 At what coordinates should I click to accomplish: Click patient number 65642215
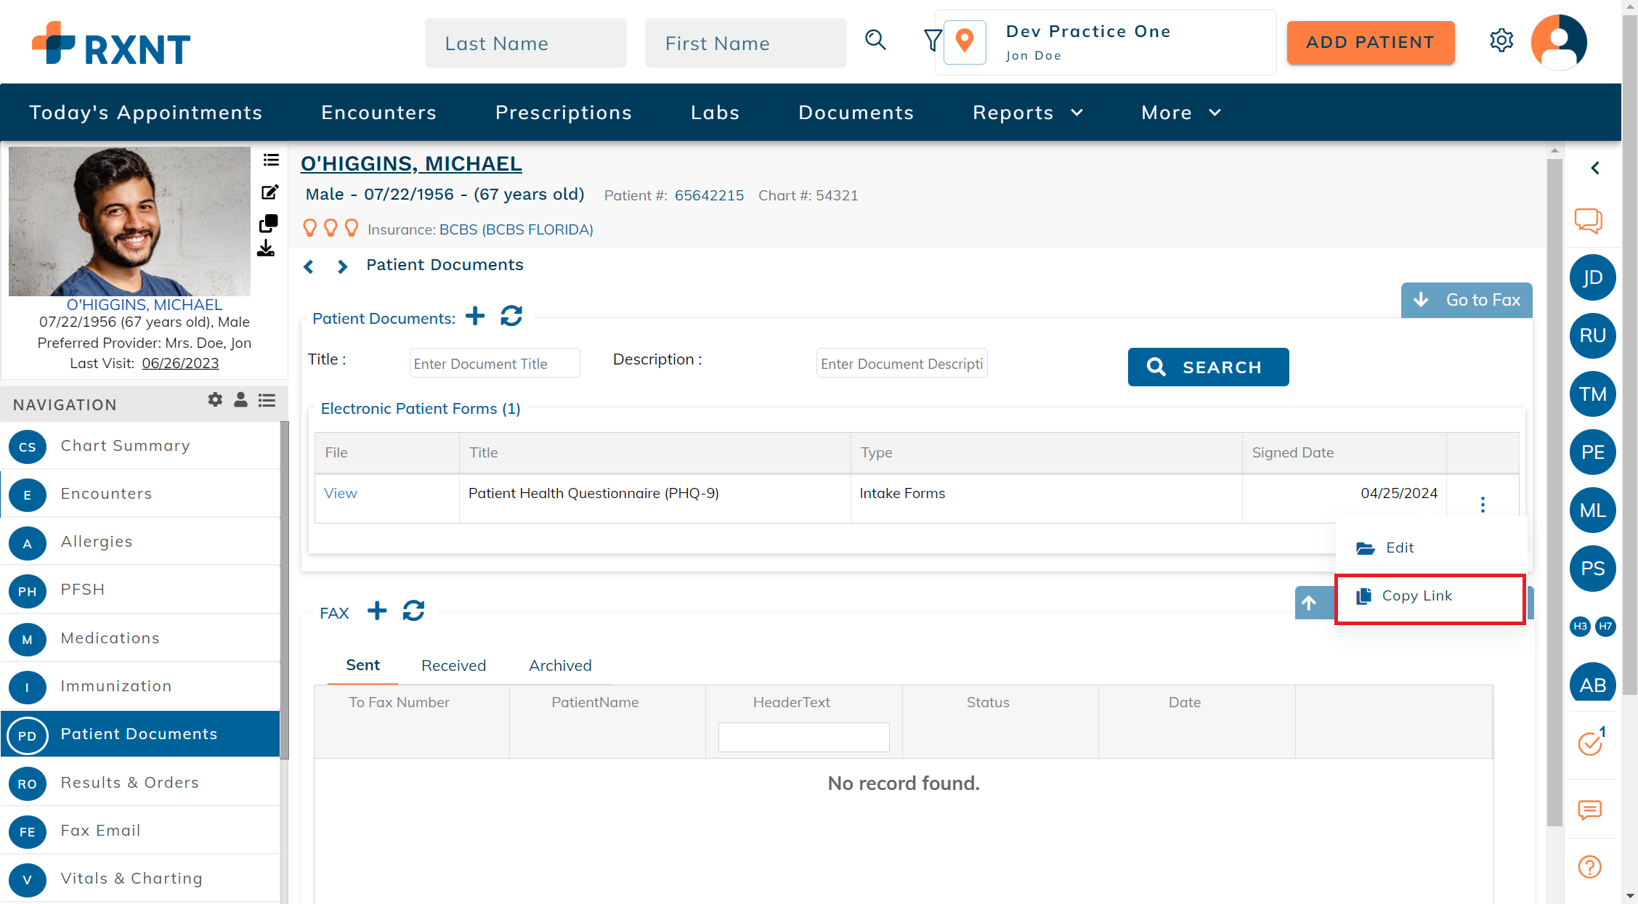pos(709,195)
